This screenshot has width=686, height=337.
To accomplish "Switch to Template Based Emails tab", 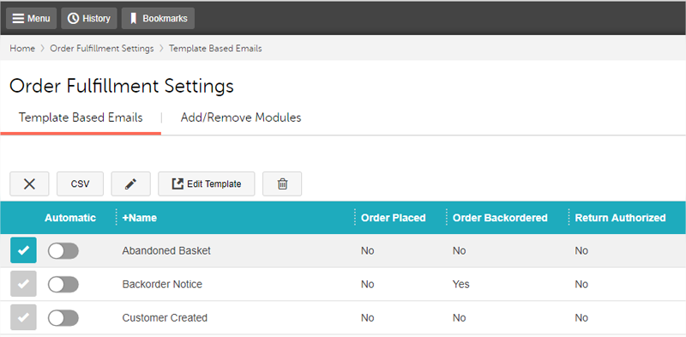I will 81,117.
